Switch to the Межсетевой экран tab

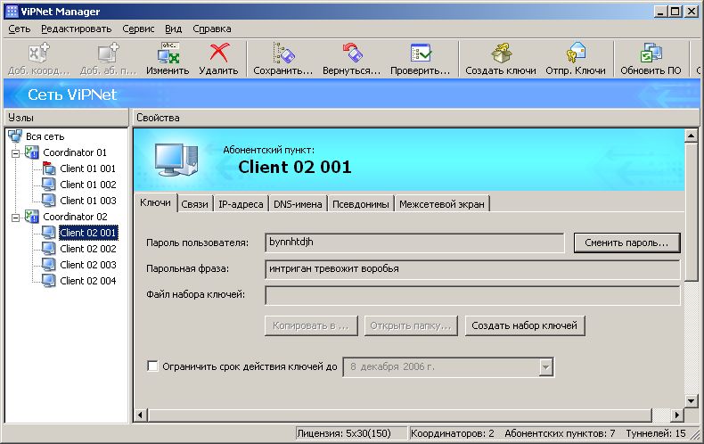pyautogui.click(x=442, y=204)
